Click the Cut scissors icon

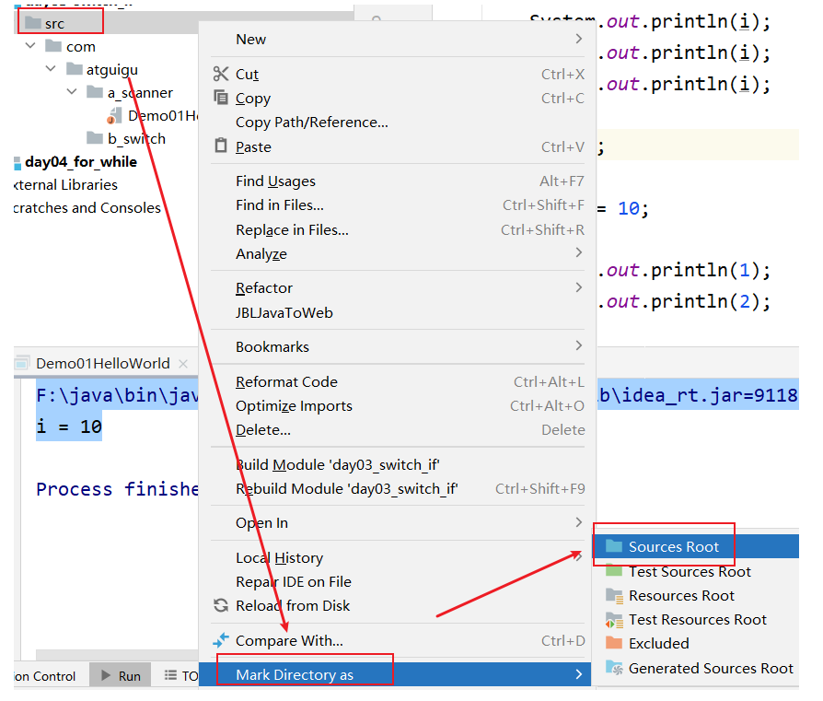click(221, 75)
